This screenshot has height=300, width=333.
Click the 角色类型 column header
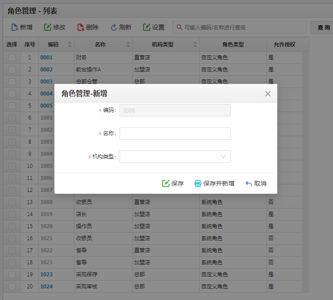pyautogui.click(x=233, y=45)
